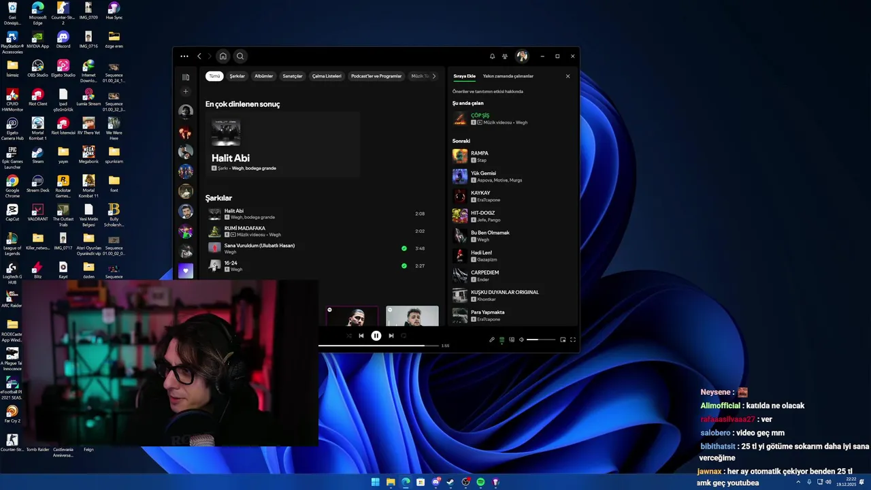Image resolution: width=871 pixels, height=490 pixels.
Task: Select Yük Gemisi in the queue
Action: coord(513,176)
